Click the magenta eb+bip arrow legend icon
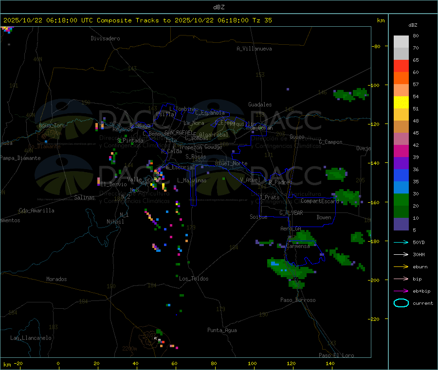The image size is (438, 370). pyautogui.click(x=401, y=291)
